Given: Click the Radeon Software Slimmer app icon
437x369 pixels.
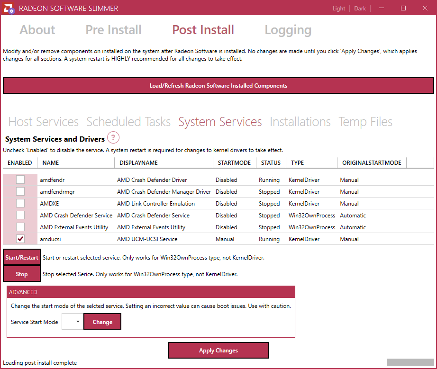Looking at the screenshot, I should tap(9, 9).
